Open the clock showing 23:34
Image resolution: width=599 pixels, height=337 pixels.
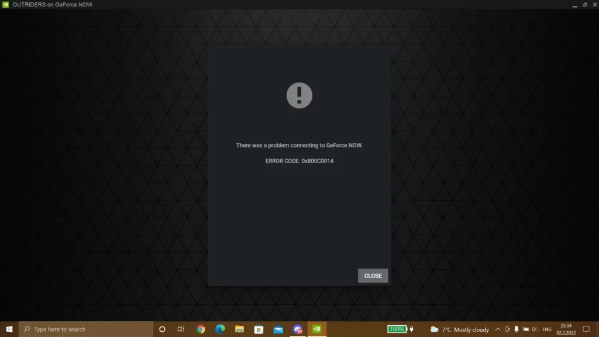[x=566, y=329]
